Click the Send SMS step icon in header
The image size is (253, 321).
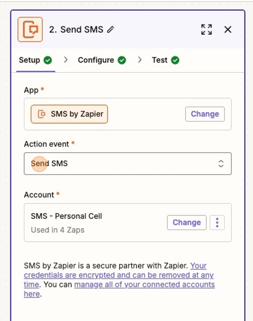pos(30,29)
